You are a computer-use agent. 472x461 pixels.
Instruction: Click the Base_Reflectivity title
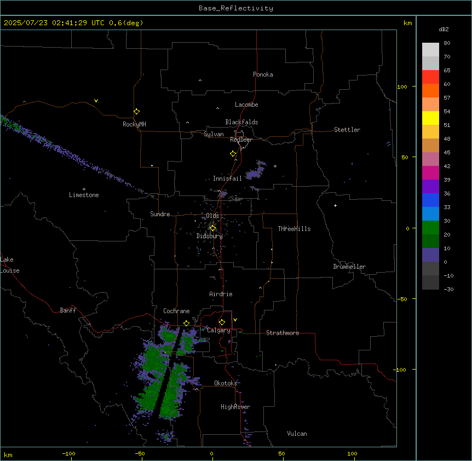click(236, 8)
